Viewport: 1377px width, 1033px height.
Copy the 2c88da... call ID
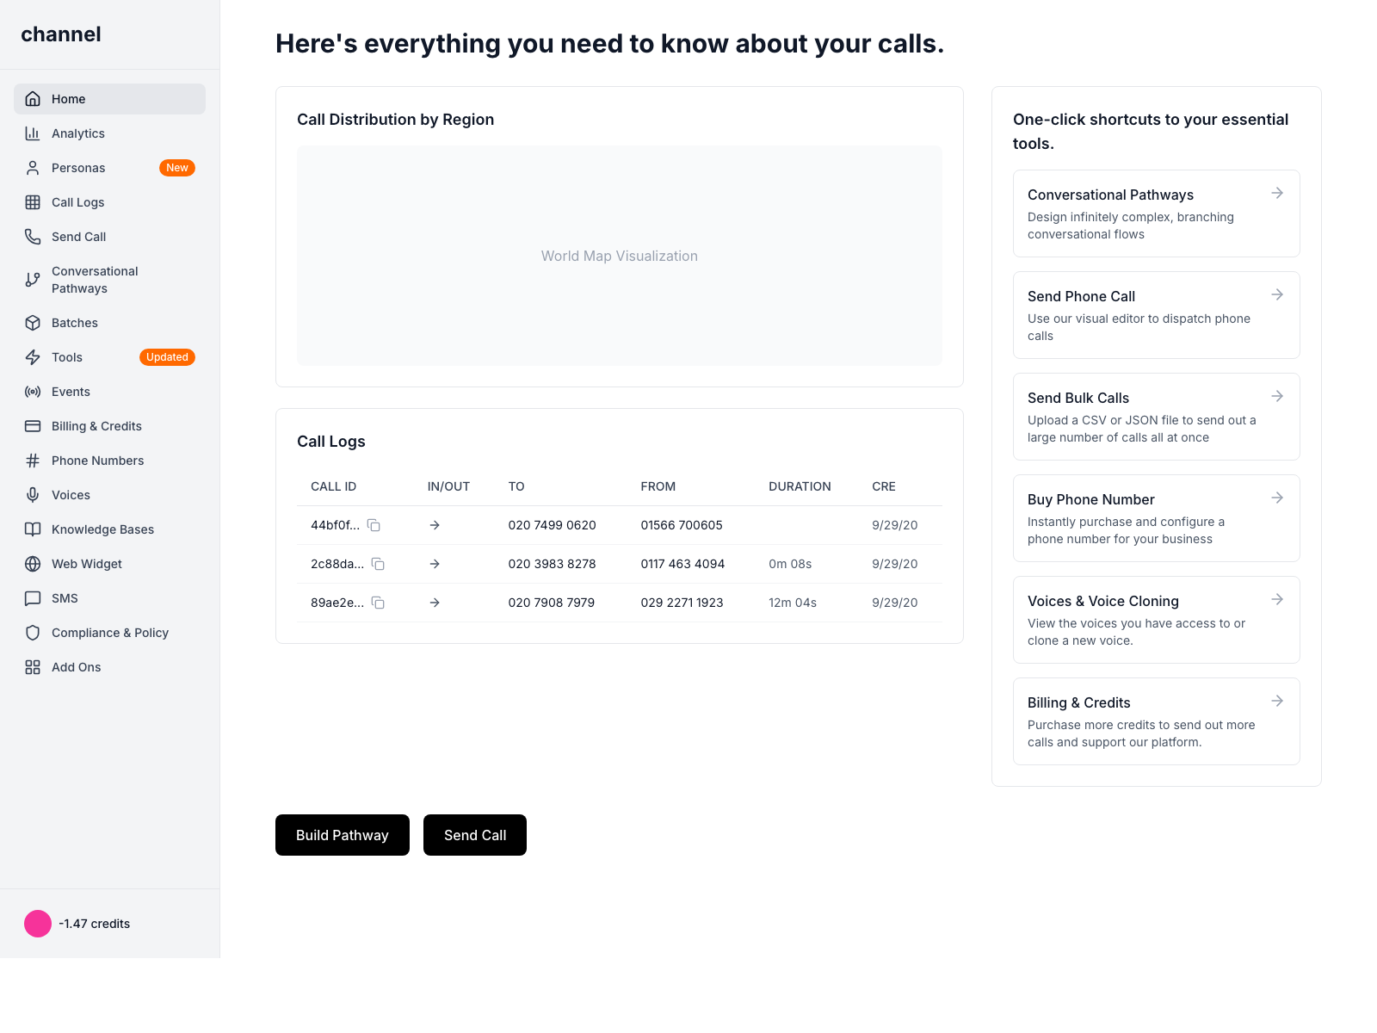378,564
